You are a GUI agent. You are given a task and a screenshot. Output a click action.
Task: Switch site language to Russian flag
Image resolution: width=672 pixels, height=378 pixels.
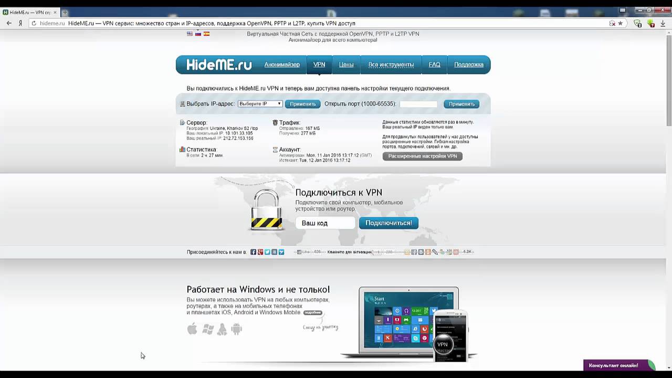pyautogui.click(x=198, y=34)
